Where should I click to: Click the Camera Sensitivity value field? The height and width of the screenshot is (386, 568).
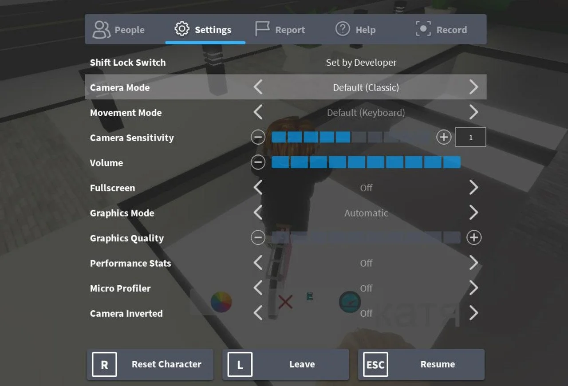[471, 138]
